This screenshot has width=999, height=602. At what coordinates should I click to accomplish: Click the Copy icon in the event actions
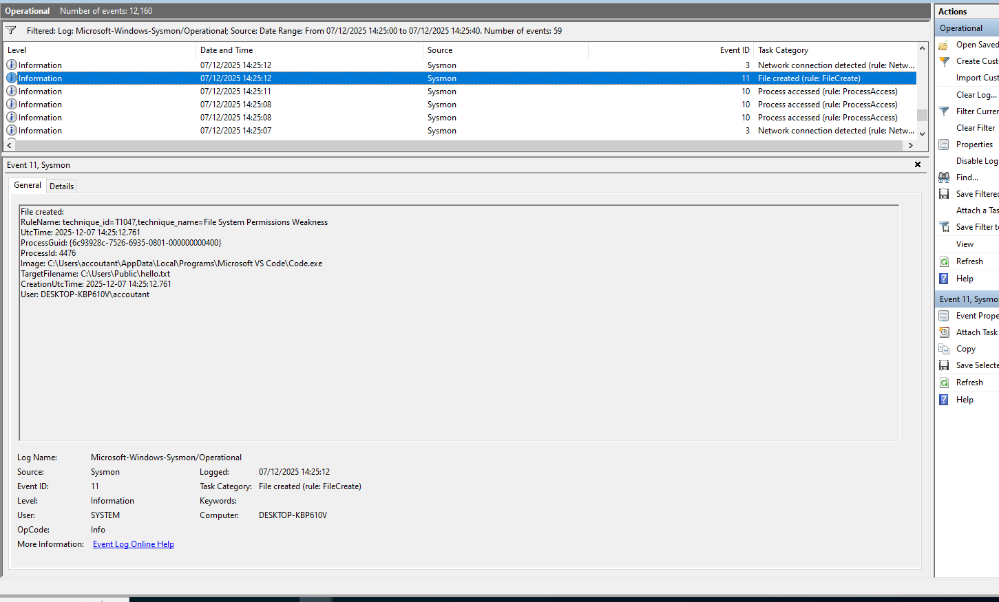[944, 349]
